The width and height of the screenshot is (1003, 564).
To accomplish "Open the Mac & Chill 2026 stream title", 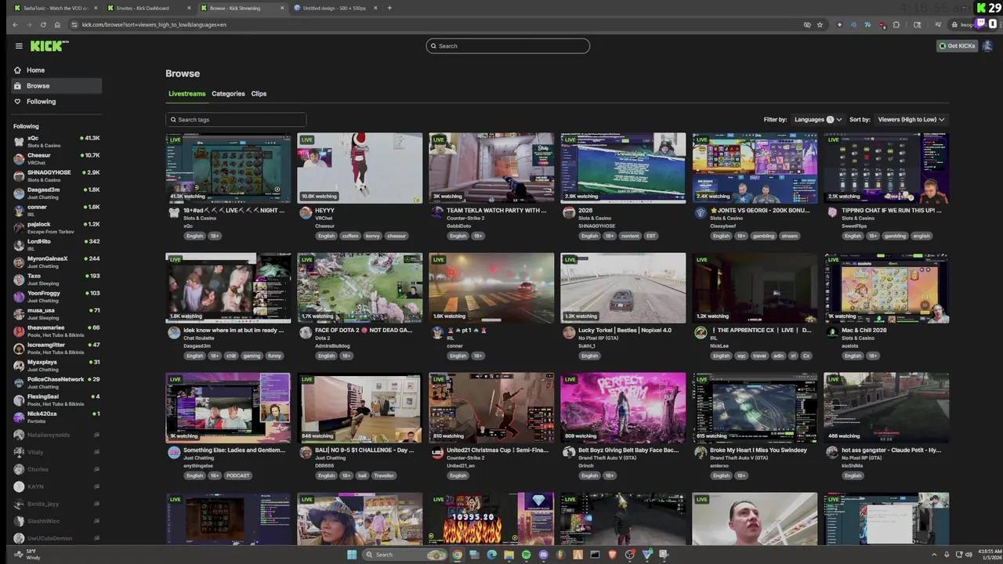I will [x=865, y=330].
